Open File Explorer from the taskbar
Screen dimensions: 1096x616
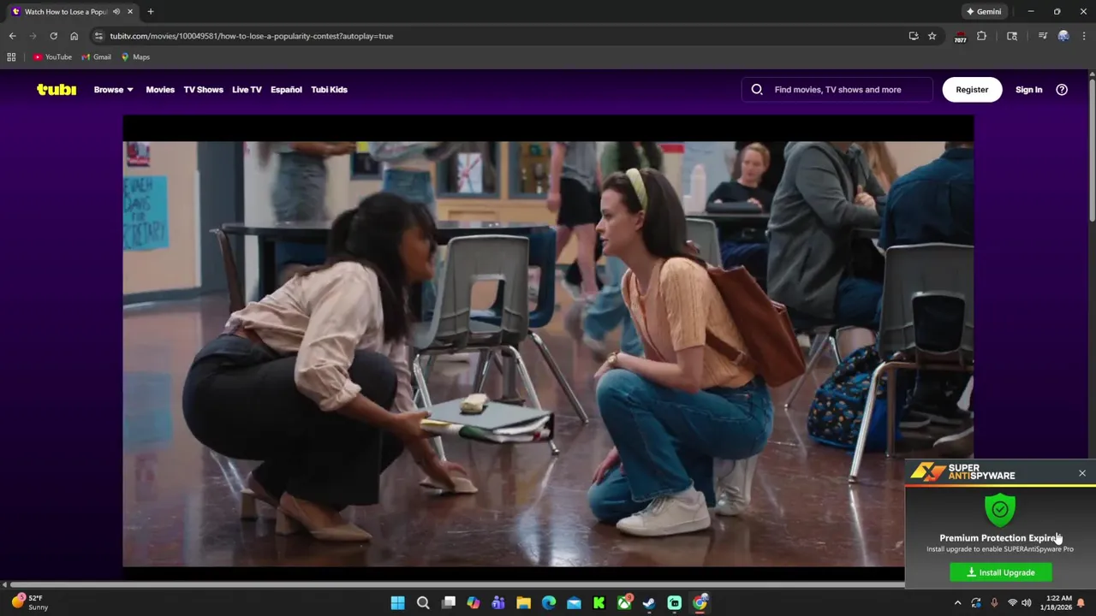[524, 603]
